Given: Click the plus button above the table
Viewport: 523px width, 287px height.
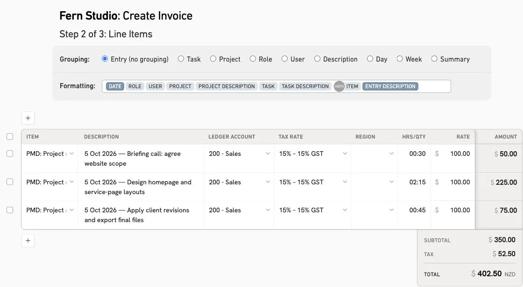Looking at the screenshot, I should 28,118.
